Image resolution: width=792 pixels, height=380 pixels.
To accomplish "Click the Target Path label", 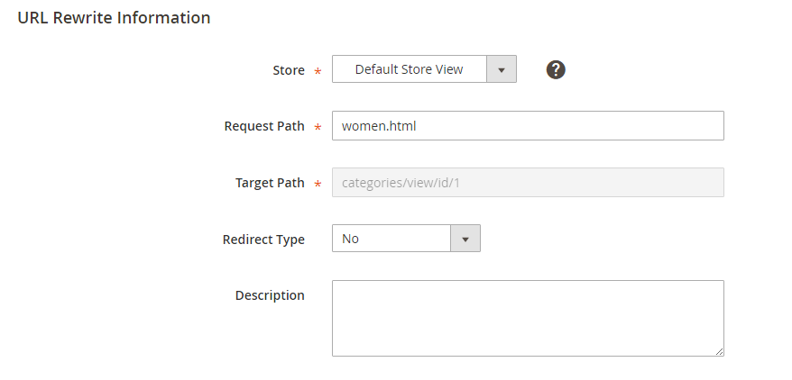I will click(x=270, y=183).
